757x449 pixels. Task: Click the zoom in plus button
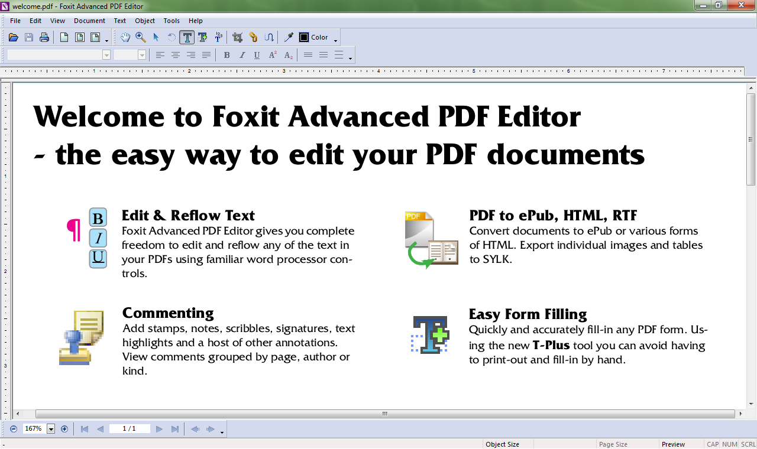click(x=64, y=429)
